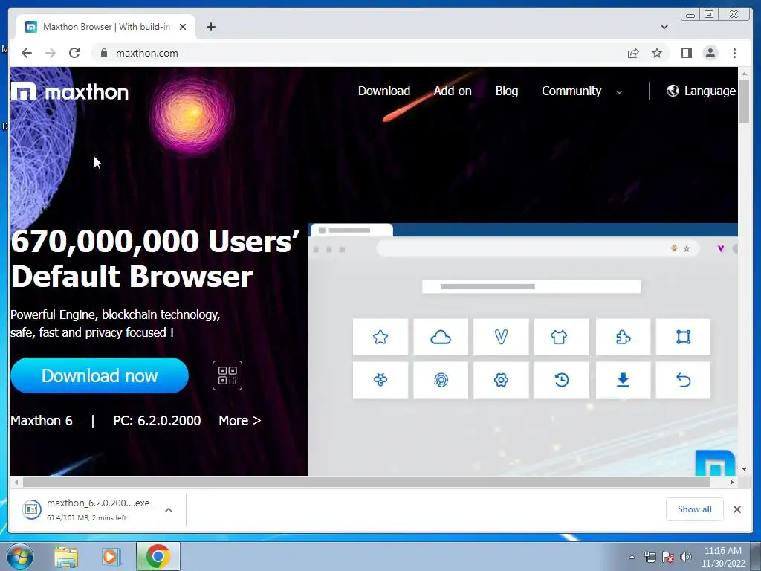Click the Maxthon logo in header

(x=70, y=91)
